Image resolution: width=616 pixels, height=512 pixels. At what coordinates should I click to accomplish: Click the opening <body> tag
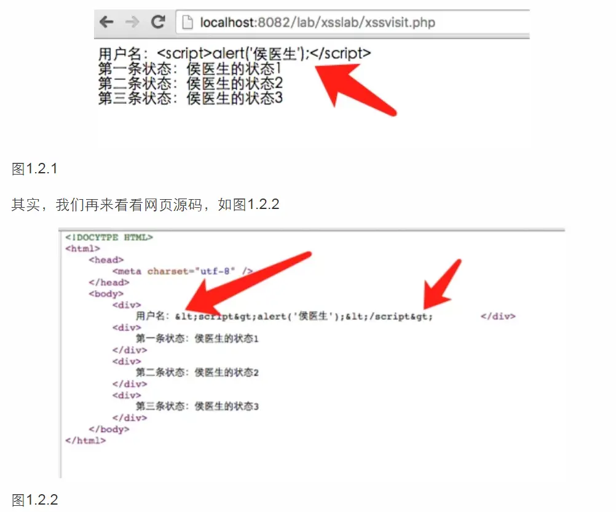106,294
